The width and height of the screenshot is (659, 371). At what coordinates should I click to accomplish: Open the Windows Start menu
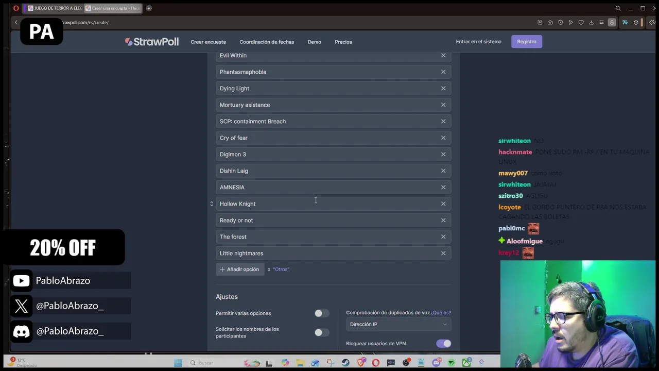click(x=178, y=363)
